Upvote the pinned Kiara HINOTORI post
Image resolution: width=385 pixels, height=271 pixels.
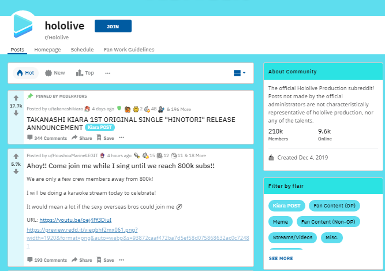16,98
